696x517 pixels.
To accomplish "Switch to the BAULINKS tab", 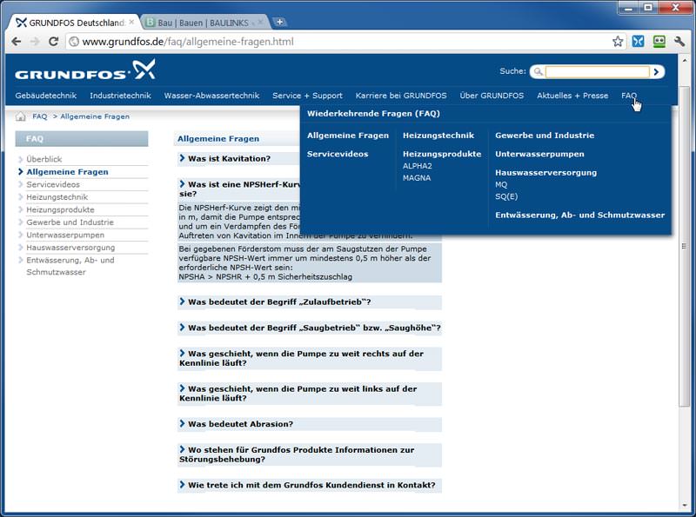I will [x=204, y=23].
